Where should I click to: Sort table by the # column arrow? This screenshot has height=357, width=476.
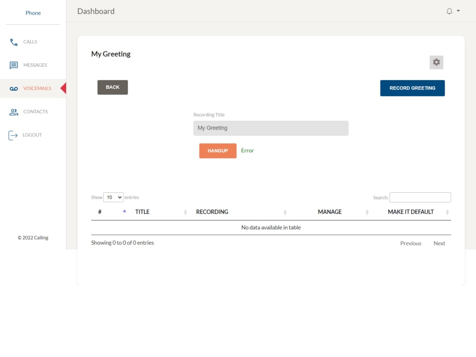pyautogui.click(x=125, y=212)
